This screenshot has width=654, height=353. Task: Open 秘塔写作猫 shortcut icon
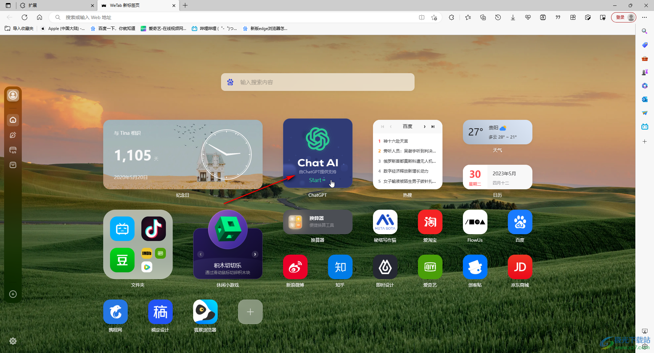385,222
